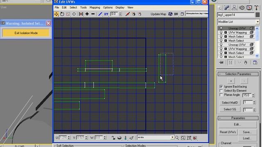Open the Utilities hammer panel tab
The height and width of the screenshot is (147, 262).
[256, 8]
